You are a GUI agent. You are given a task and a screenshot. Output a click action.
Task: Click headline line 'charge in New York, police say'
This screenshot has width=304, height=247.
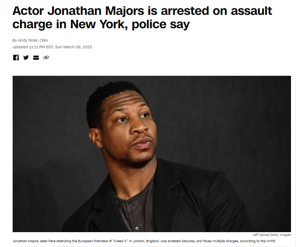pos(101,24)
